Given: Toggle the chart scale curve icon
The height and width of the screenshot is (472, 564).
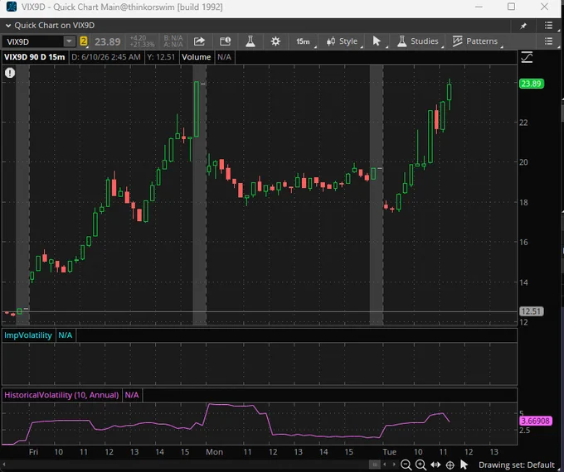Looking at the screenshot, I should point(527,57).
